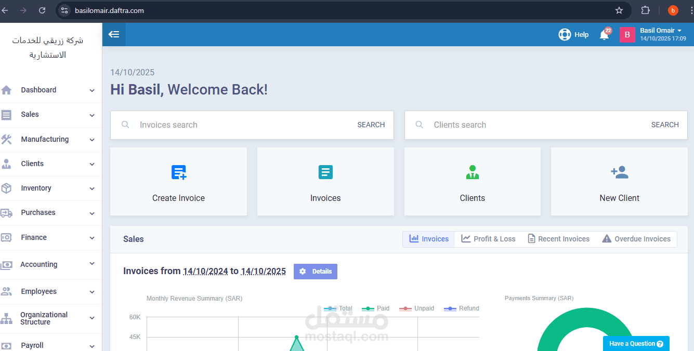This screenshot has height=351, width=694.
Task: Click the green Clients card icon
Action: tap(473, 172)
